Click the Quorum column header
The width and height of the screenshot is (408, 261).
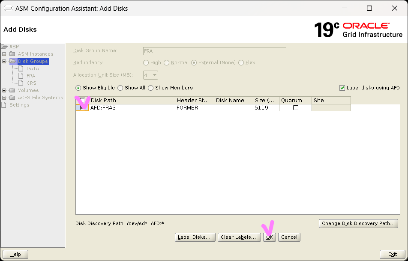pyautogui.click(x=295, y=100)
